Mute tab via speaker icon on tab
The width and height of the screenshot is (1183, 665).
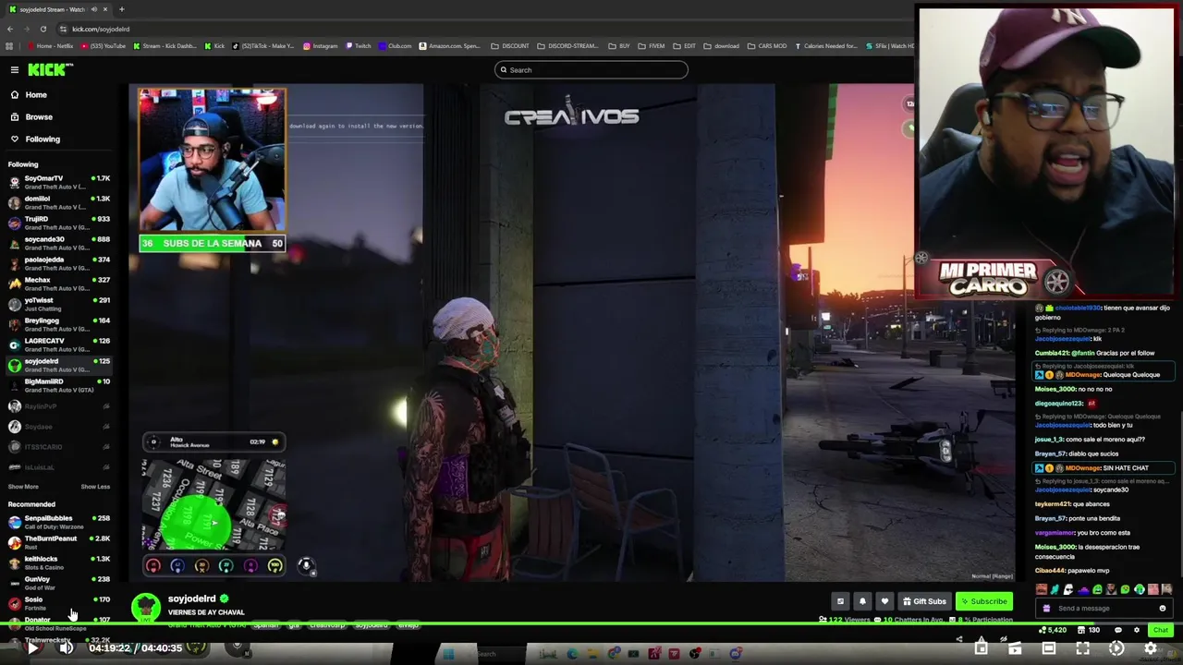[x=93, y=9]
